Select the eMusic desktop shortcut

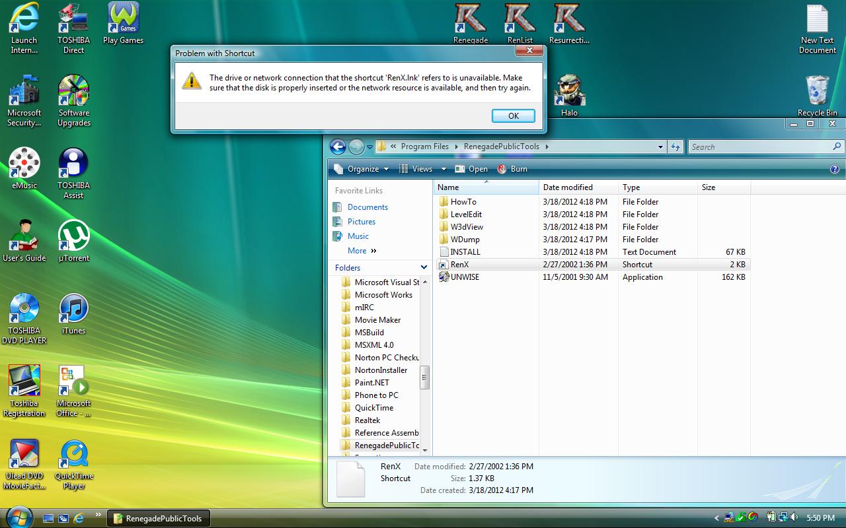pos(24,164)
